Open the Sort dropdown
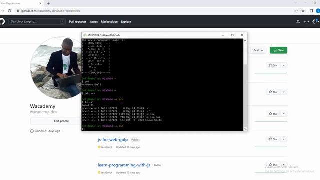The width and height of the screenshot is (320, 180). coord(258,50)
